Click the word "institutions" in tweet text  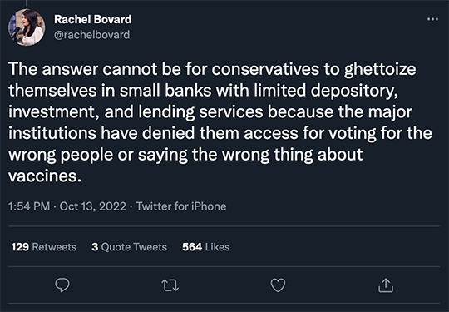click(52, 133)
